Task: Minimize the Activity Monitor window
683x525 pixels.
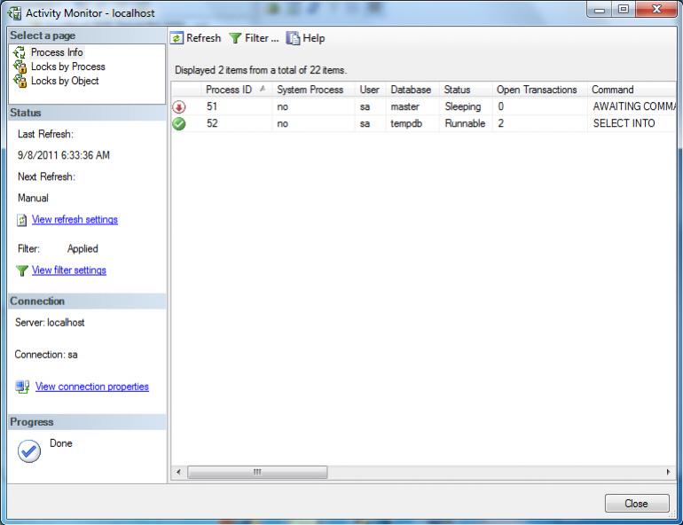Action: point(600,9)
